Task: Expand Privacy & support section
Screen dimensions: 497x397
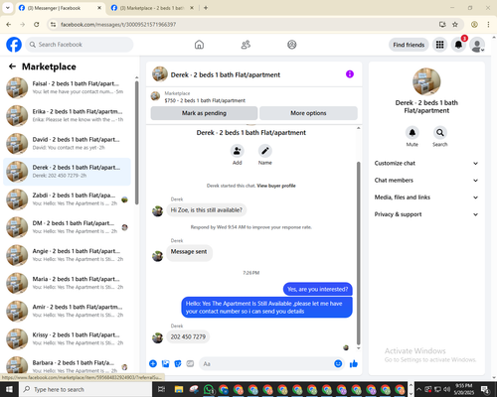Action: 426,214
